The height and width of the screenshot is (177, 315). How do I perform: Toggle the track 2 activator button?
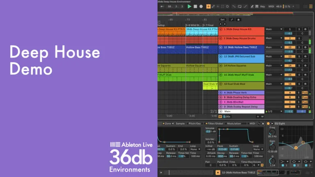(x=290, y=39)
